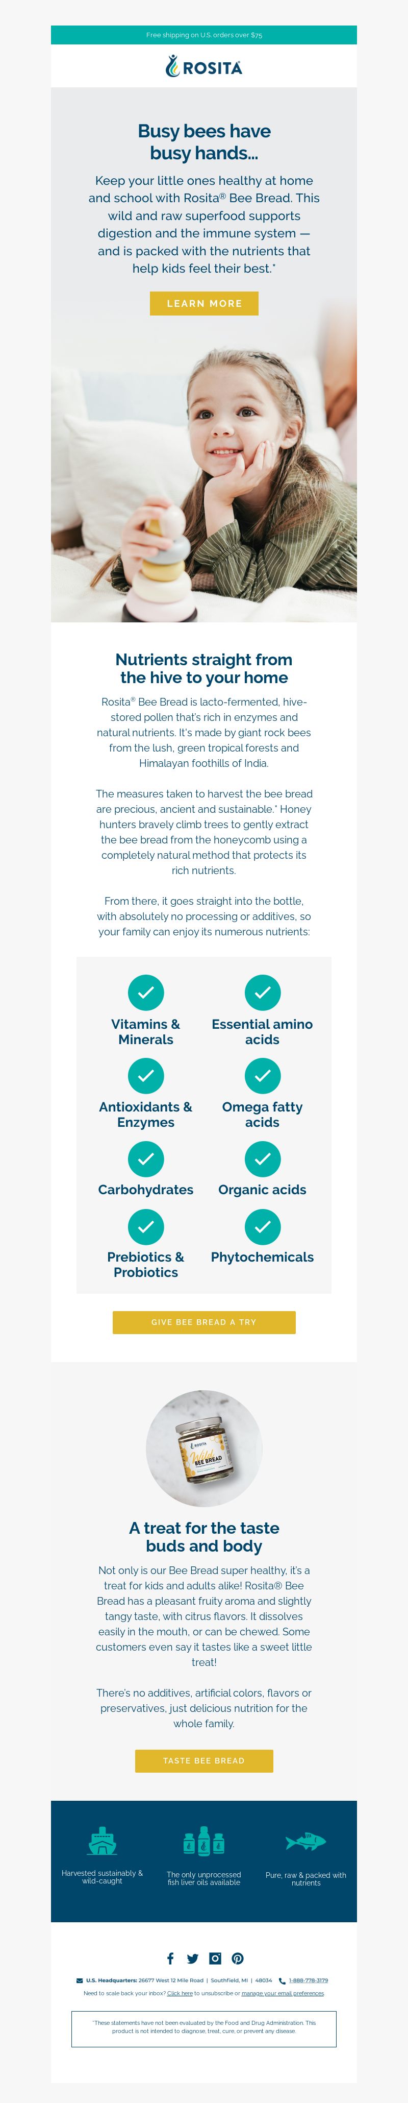Screen dimensions: 408x2103
Task: Click the LEARN MORE button
Action: click(204, 303)
